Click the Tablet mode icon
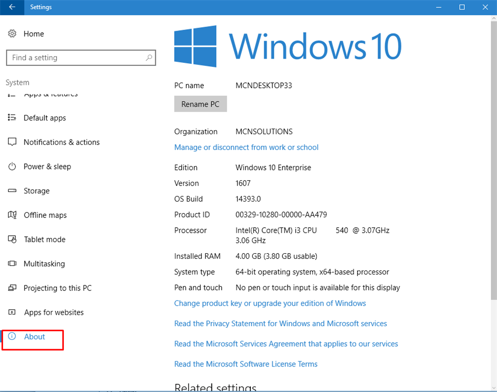The width and height of the screenshot is (497, 392). [12, 239]
